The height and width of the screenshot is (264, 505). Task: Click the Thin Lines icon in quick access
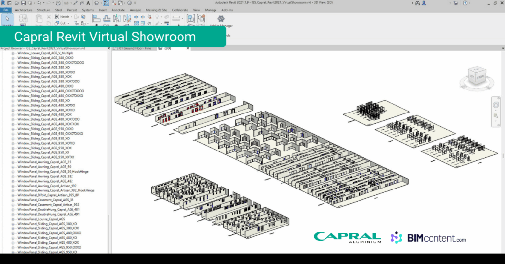pos(106,3)
